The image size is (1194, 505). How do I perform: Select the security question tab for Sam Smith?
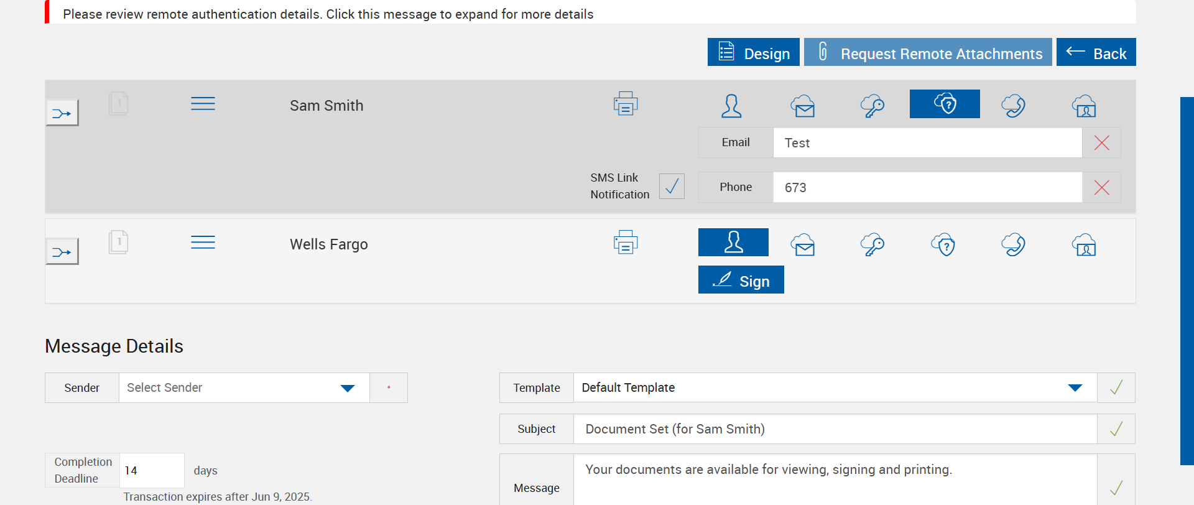[945, 104]
